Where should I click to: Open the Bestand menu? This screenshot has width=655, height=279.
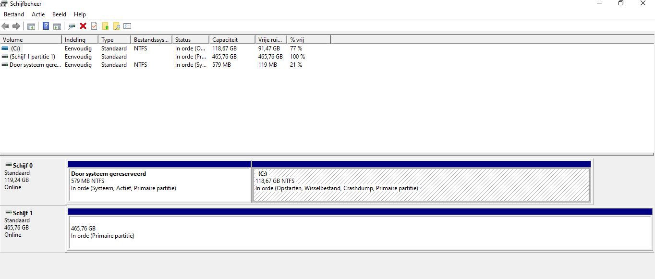pyautogui.click(x=14, y=14)
